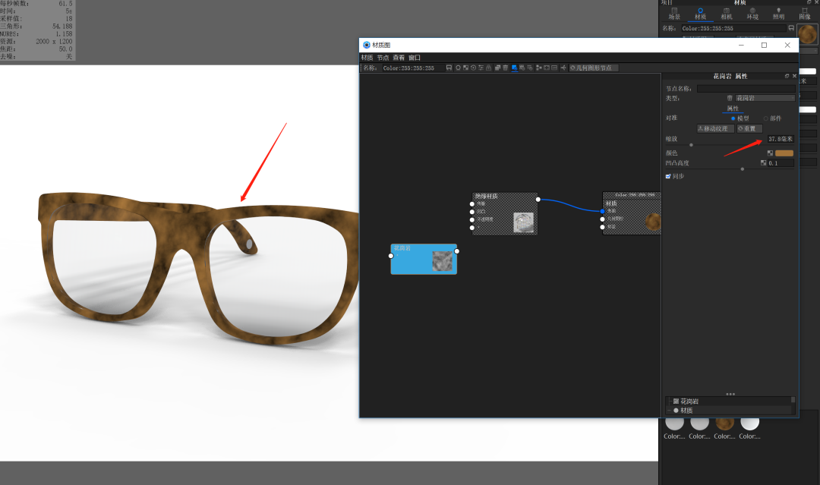The width and height of the screenshot is (820, 485).
Task: Open the 查看 menu
Action: pyautogui.click(x=399, y=58)
